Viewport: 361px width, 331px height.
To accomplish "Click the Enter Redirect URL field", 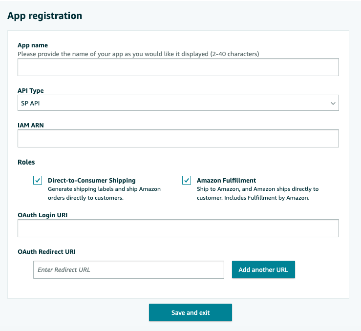I will tap(128, 269).
